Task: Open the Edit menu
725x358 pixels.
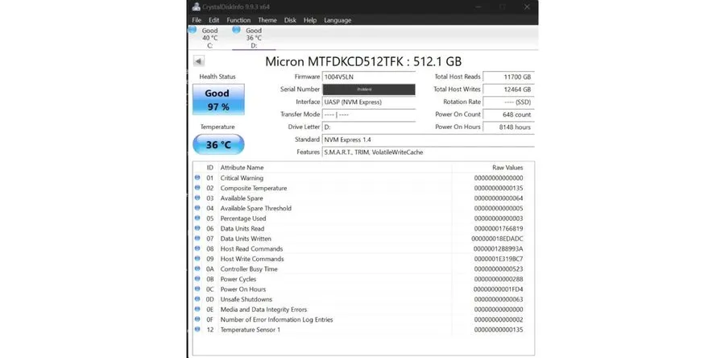Action: 213,20
